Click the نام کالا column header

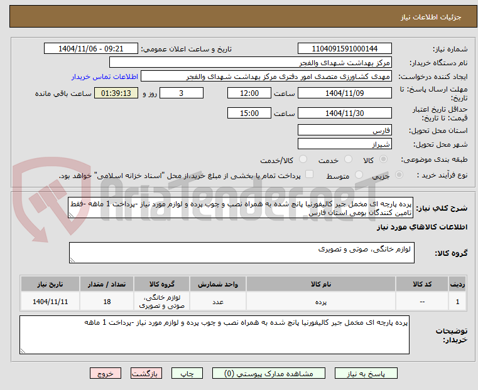(321, 284)
